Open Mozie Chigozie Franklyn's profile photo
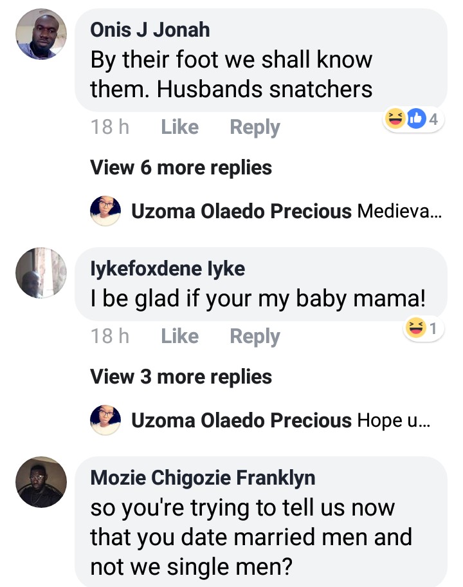The height and width of the screenshot is (587, 463). pyautogui.click(x=41, y=483)
